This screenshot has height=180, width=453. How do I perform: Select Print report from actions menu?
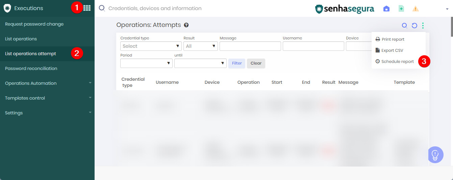pyautogui.click(x=398, y=39)
